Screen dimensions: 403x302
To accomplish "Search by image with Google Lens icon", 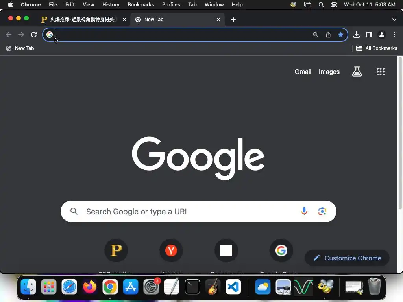I will tap(322, 211).
